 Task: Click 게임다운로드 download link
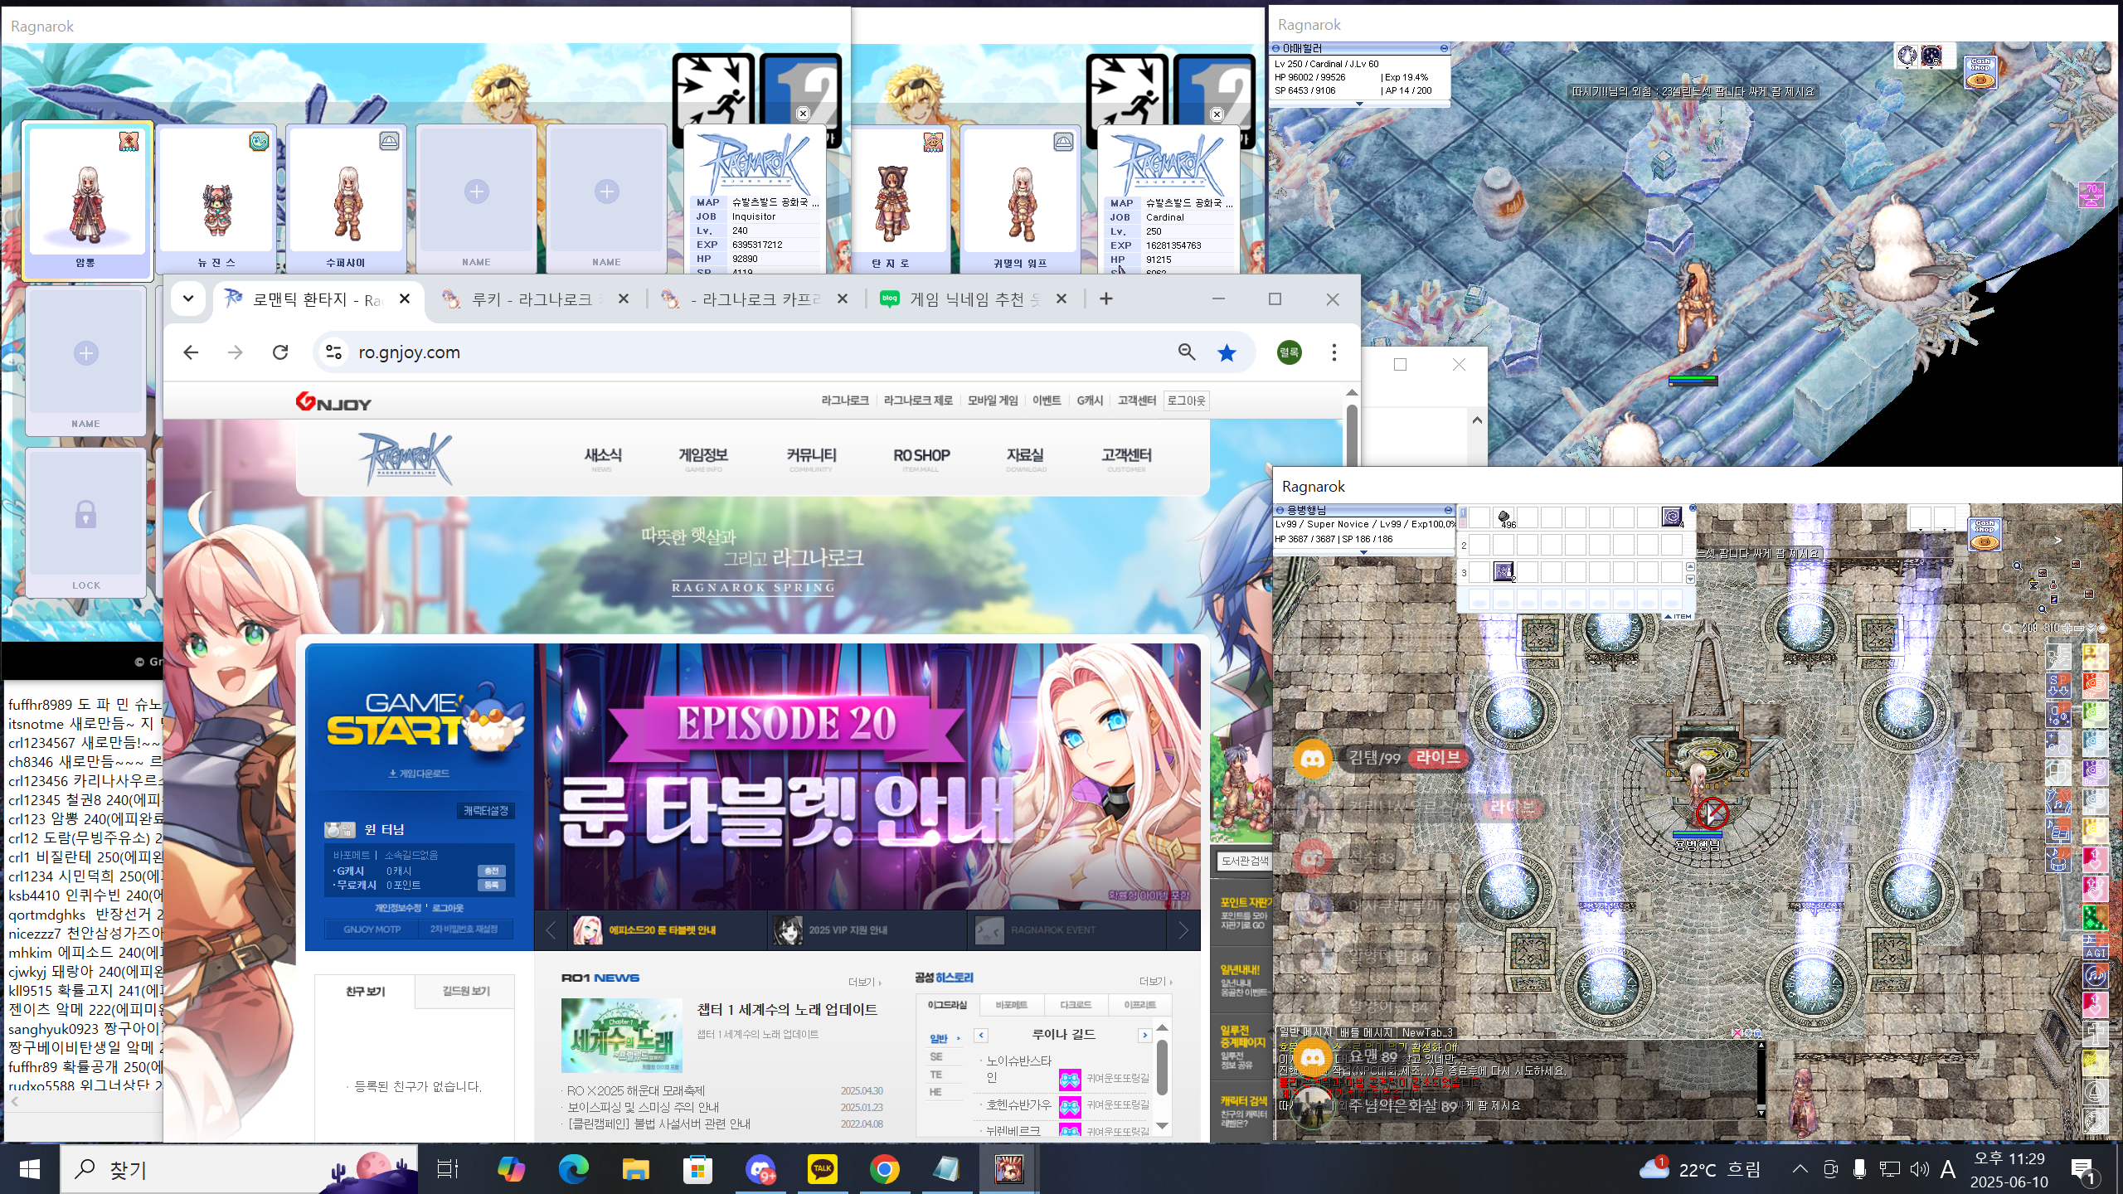click(x=420, y=774)
